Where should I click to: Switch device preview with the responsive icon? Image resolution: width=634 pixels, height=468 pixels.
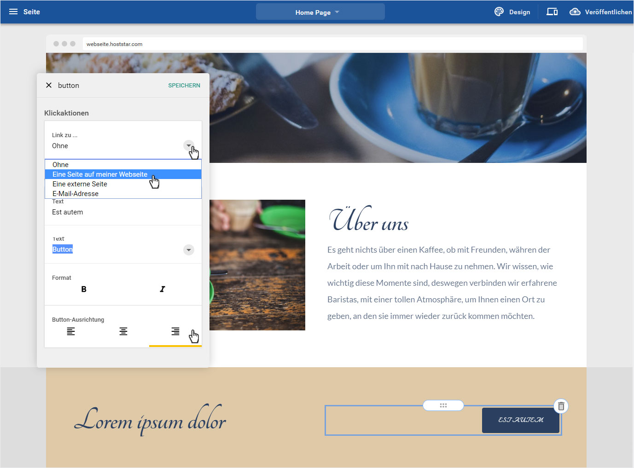pos(552,12)
